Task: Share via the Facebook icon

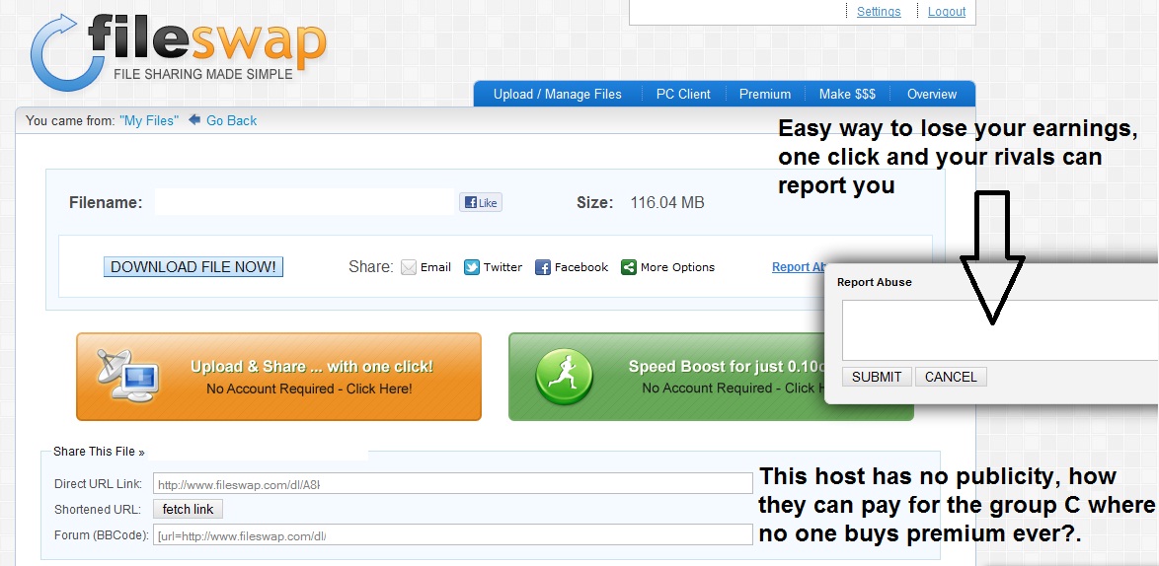Action: [543, 267]
